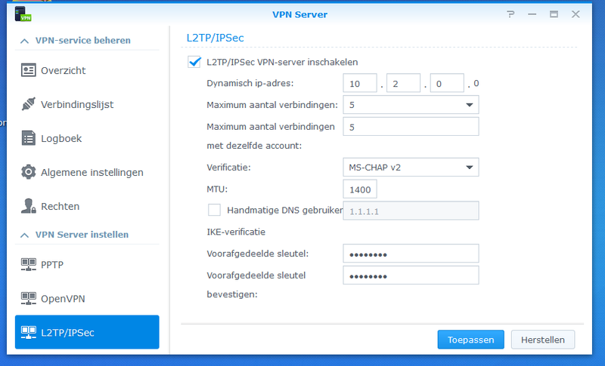Open Overzicht via its card icon
Viewport: 605px width, 366px height.
click(29, 70)
